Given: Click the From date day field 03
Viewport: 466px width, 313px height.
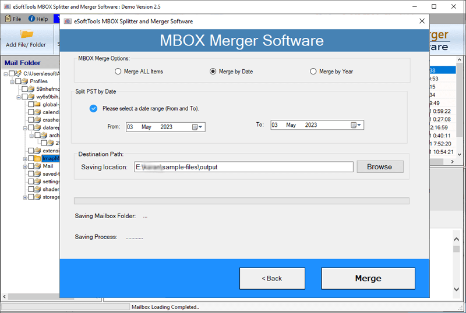Looking at the screenshot, I should 130,127.
